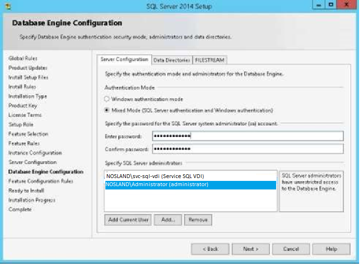
Task: Select Windows authentication mode radio button
Action: [107, 99]
